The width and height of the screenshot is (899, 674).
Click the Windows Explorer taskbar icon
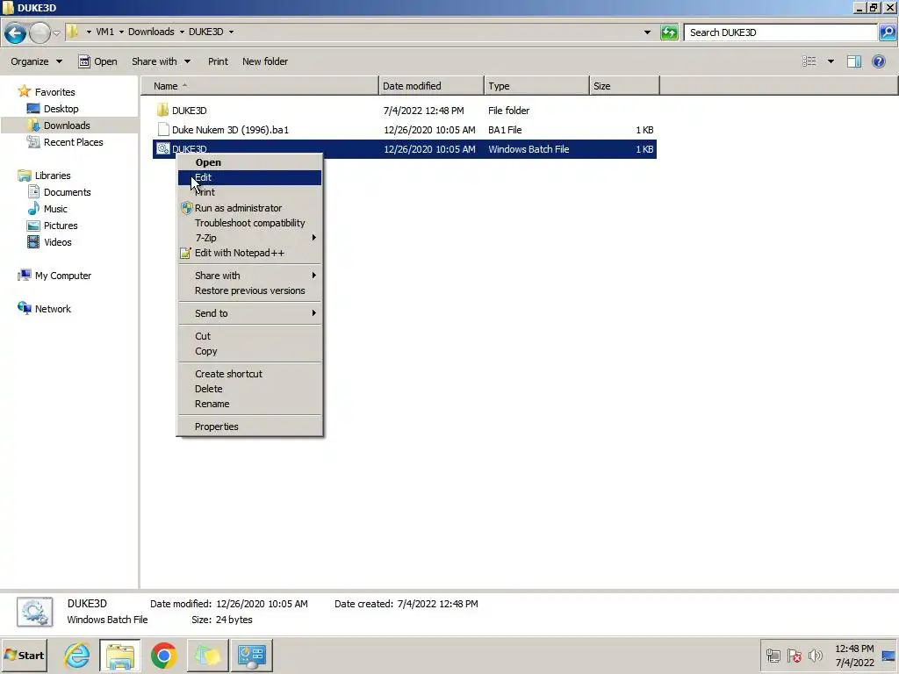pos(119,655)
